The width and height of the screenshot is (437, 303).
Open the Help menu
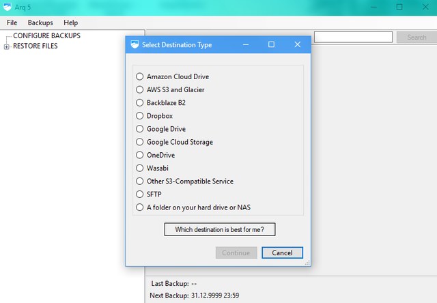coord(70,23)
